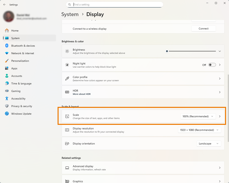This screenshot has height=183, width=229.
Task: Turn on the Night light toggle
Action: [212, 65]
